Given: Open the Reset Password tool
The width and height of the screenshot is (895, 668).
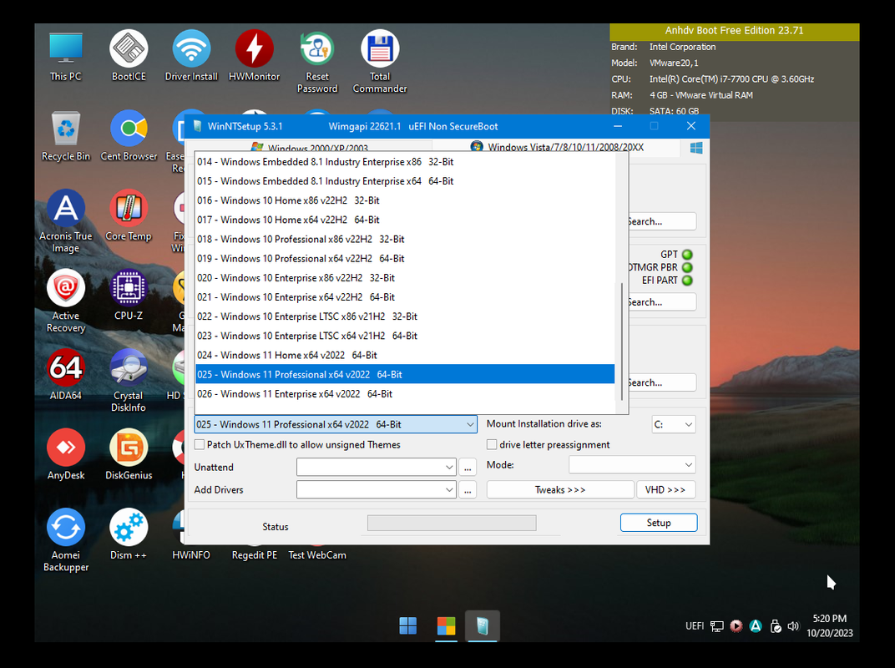Looking at the screenshot, I should click(x=316, y=63).
